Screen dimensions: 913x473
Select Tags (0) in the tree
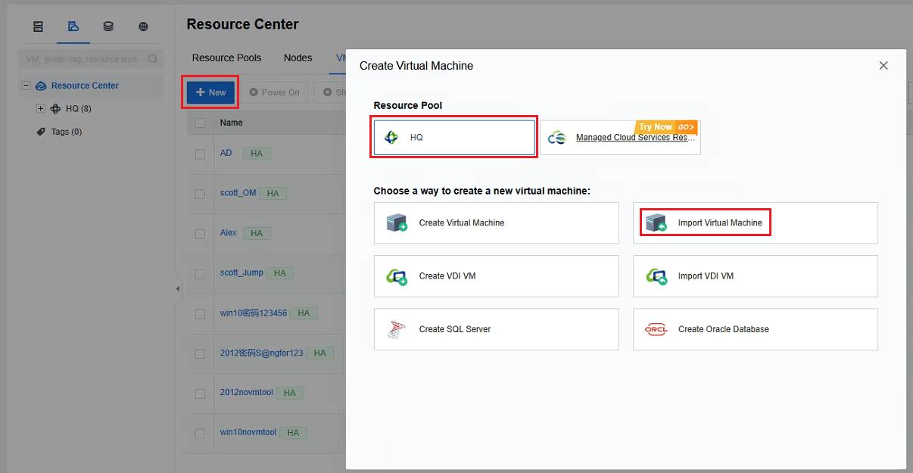coord(67,132)
